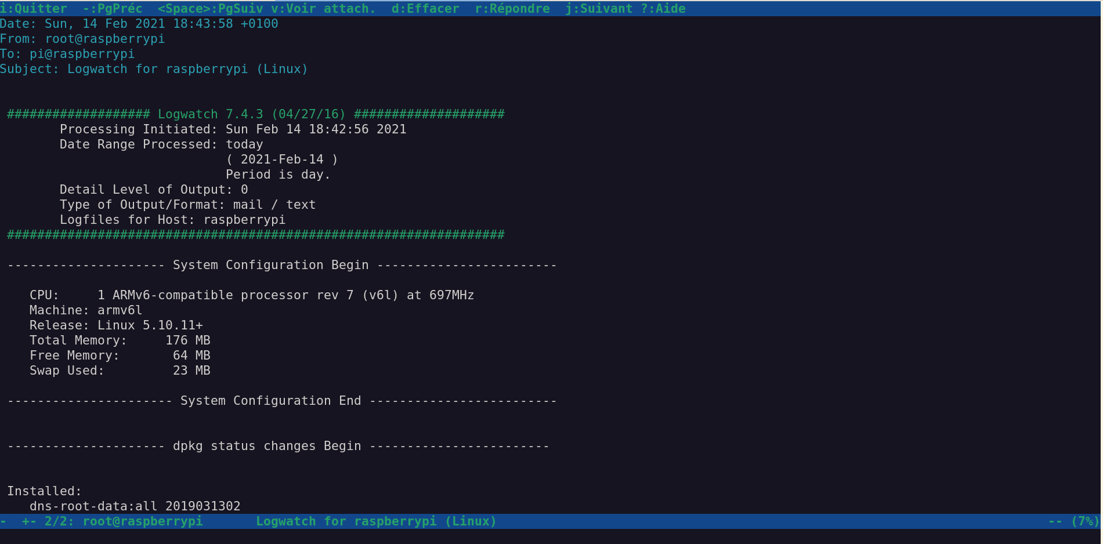The height and width of the screenshot is (544, 1103).
Task: Click d:Effacer delete shortcut
Action: pyautogui.click(x=425, y=9)
